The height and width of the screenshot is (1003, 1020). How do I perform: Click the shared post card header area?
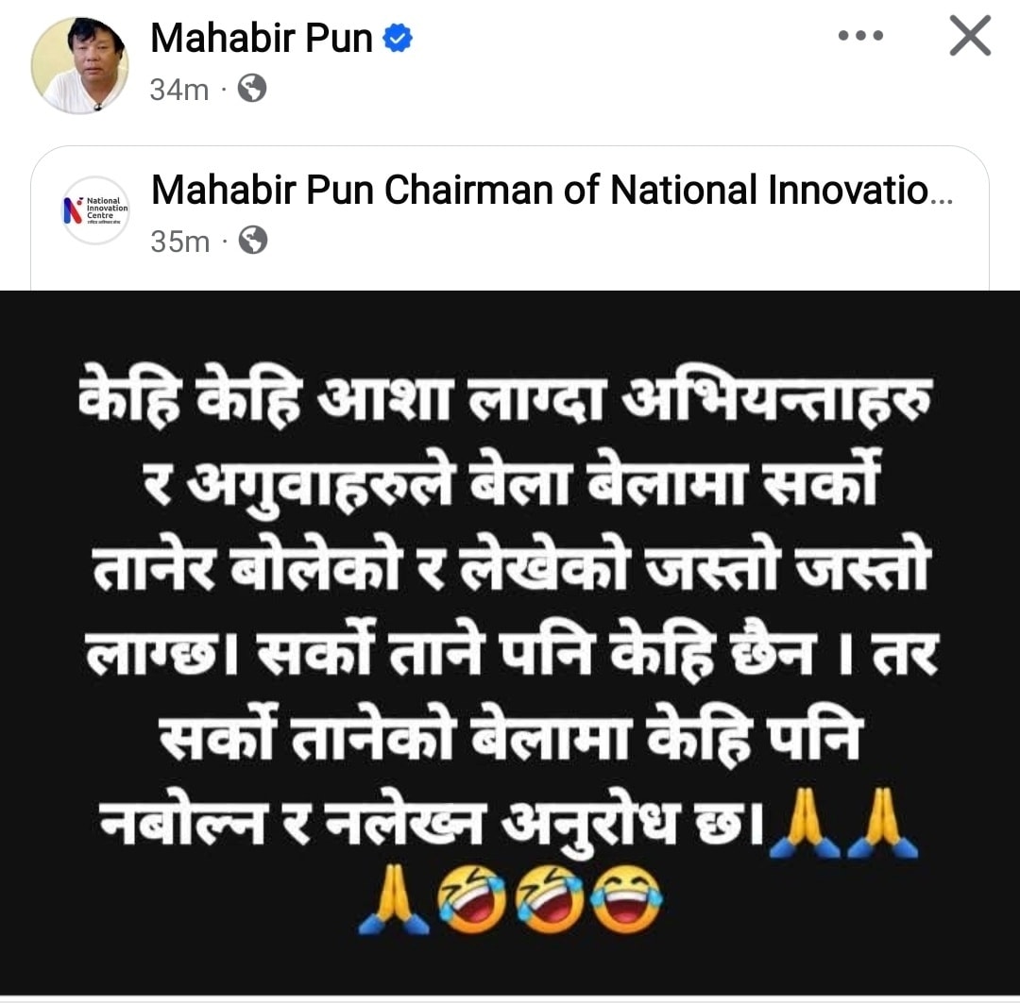pos(510,217)
